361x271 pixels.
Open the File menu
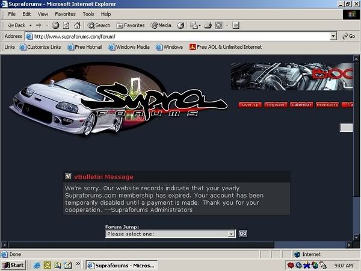pos(12,14)
